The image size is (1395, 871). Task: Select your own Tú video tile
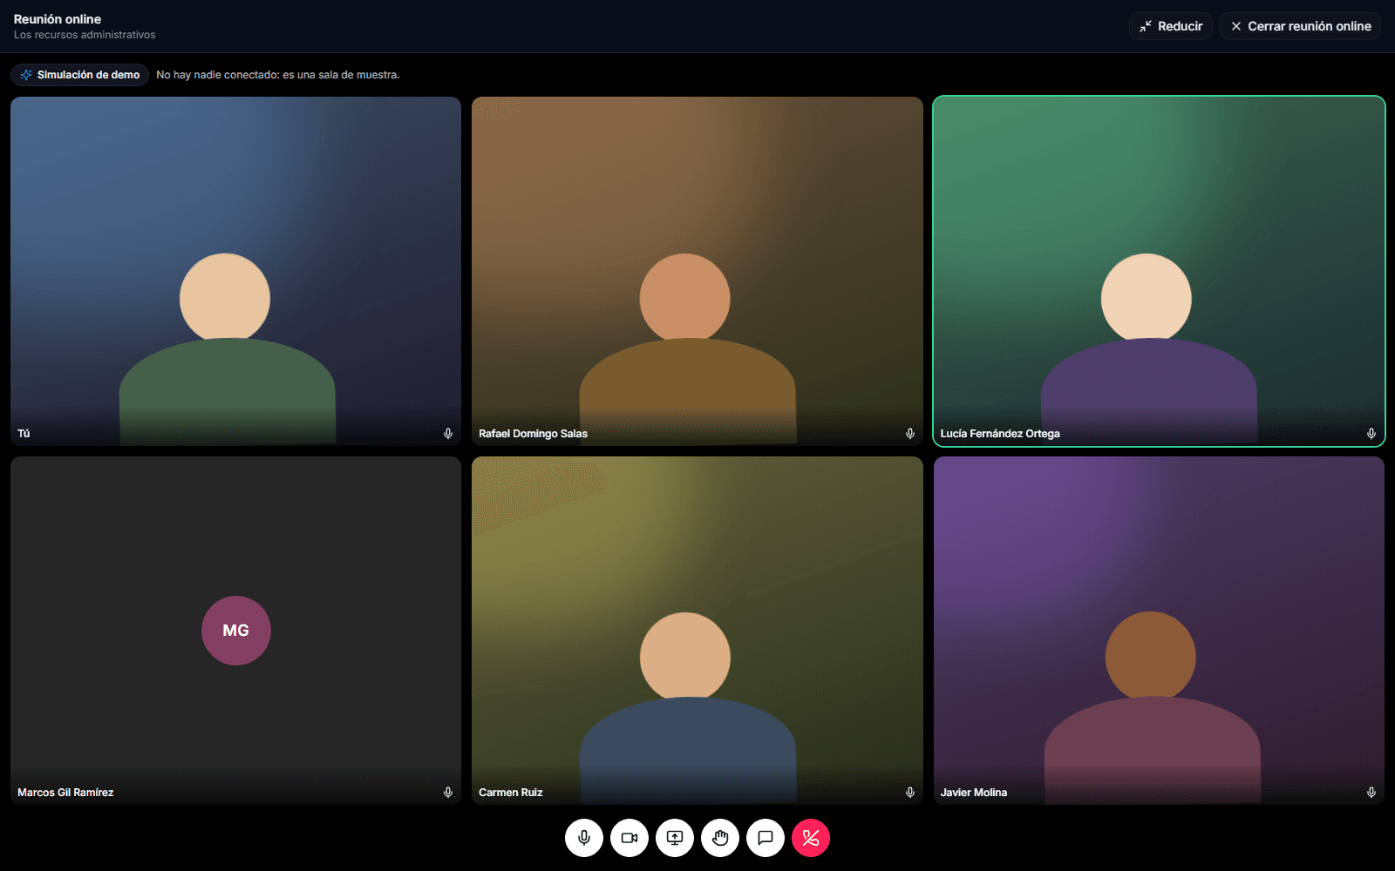(x=235, y=271)
